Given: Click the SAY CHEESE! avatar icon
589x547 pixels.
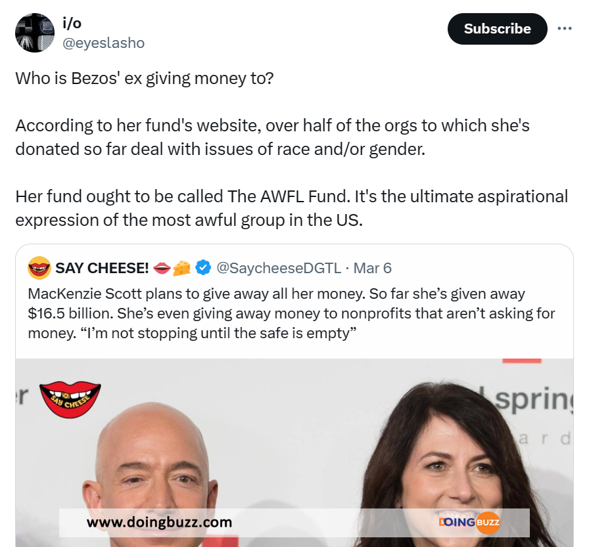Looking at the screenshot, I should tap(39, 268).
